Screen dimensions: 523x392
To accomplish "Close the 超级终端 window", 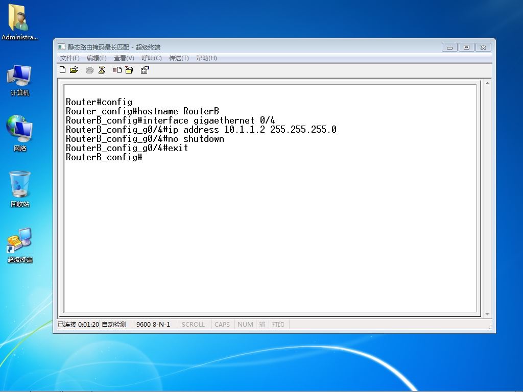I will click(483, 47).
